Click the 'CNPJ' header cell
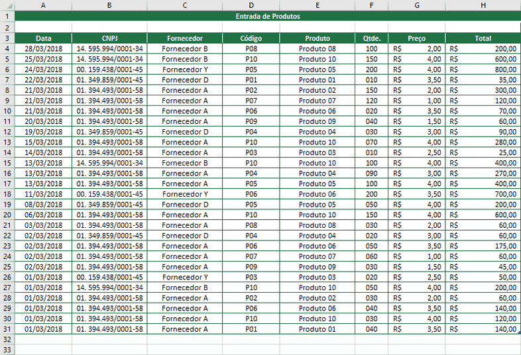The height and width of the screenshot is (355, 521). [x=109, y=38]
